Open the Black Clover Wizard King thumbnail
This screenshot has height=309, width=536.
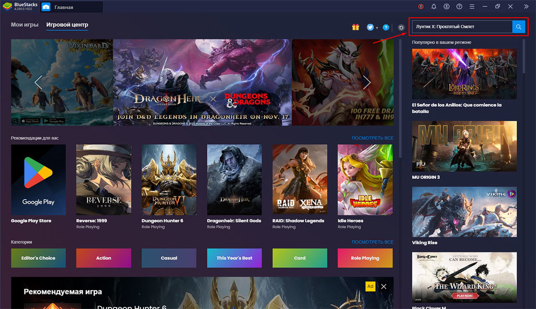click(x=464, y=277)
